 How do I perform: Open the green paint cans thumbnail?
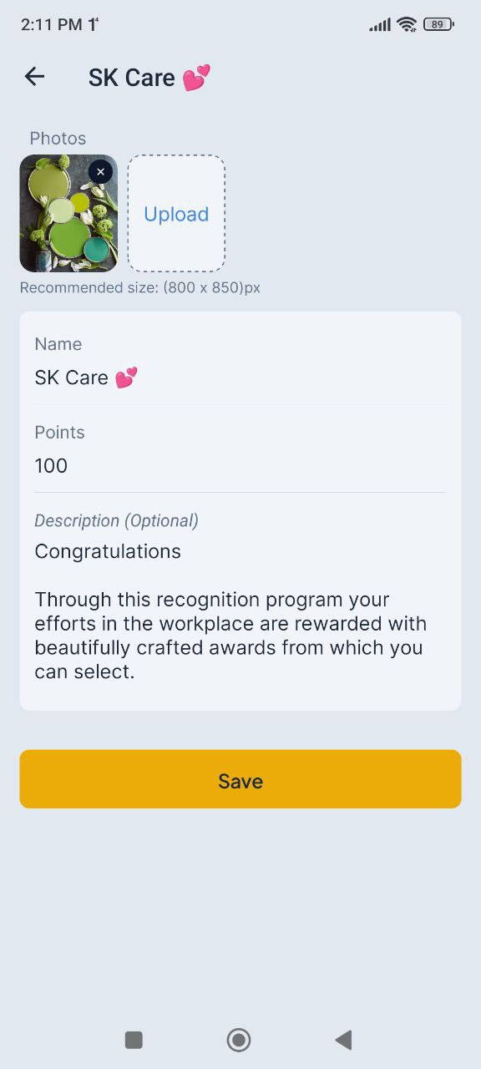tap(68, 213)
